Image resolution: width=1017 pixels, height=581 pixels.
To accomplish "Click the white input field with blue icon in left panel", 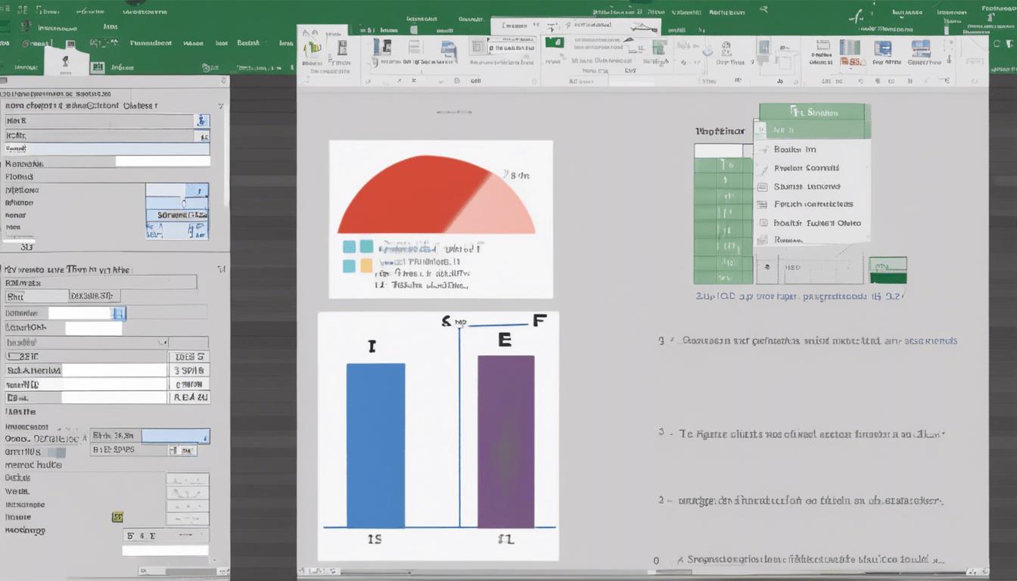I will [87, 313].
